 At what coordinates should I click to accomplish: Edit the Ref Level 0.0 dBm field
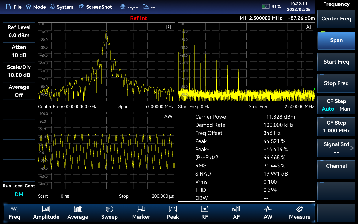[19, 31]
